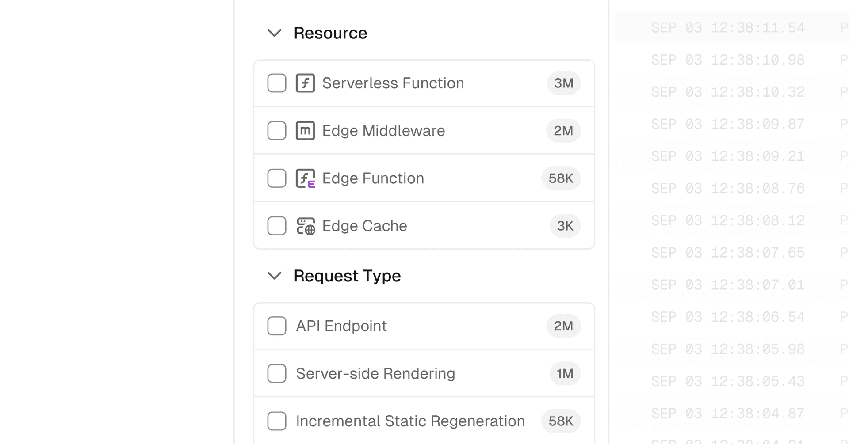Check the Serverless Function checkbox

[277, 83]
